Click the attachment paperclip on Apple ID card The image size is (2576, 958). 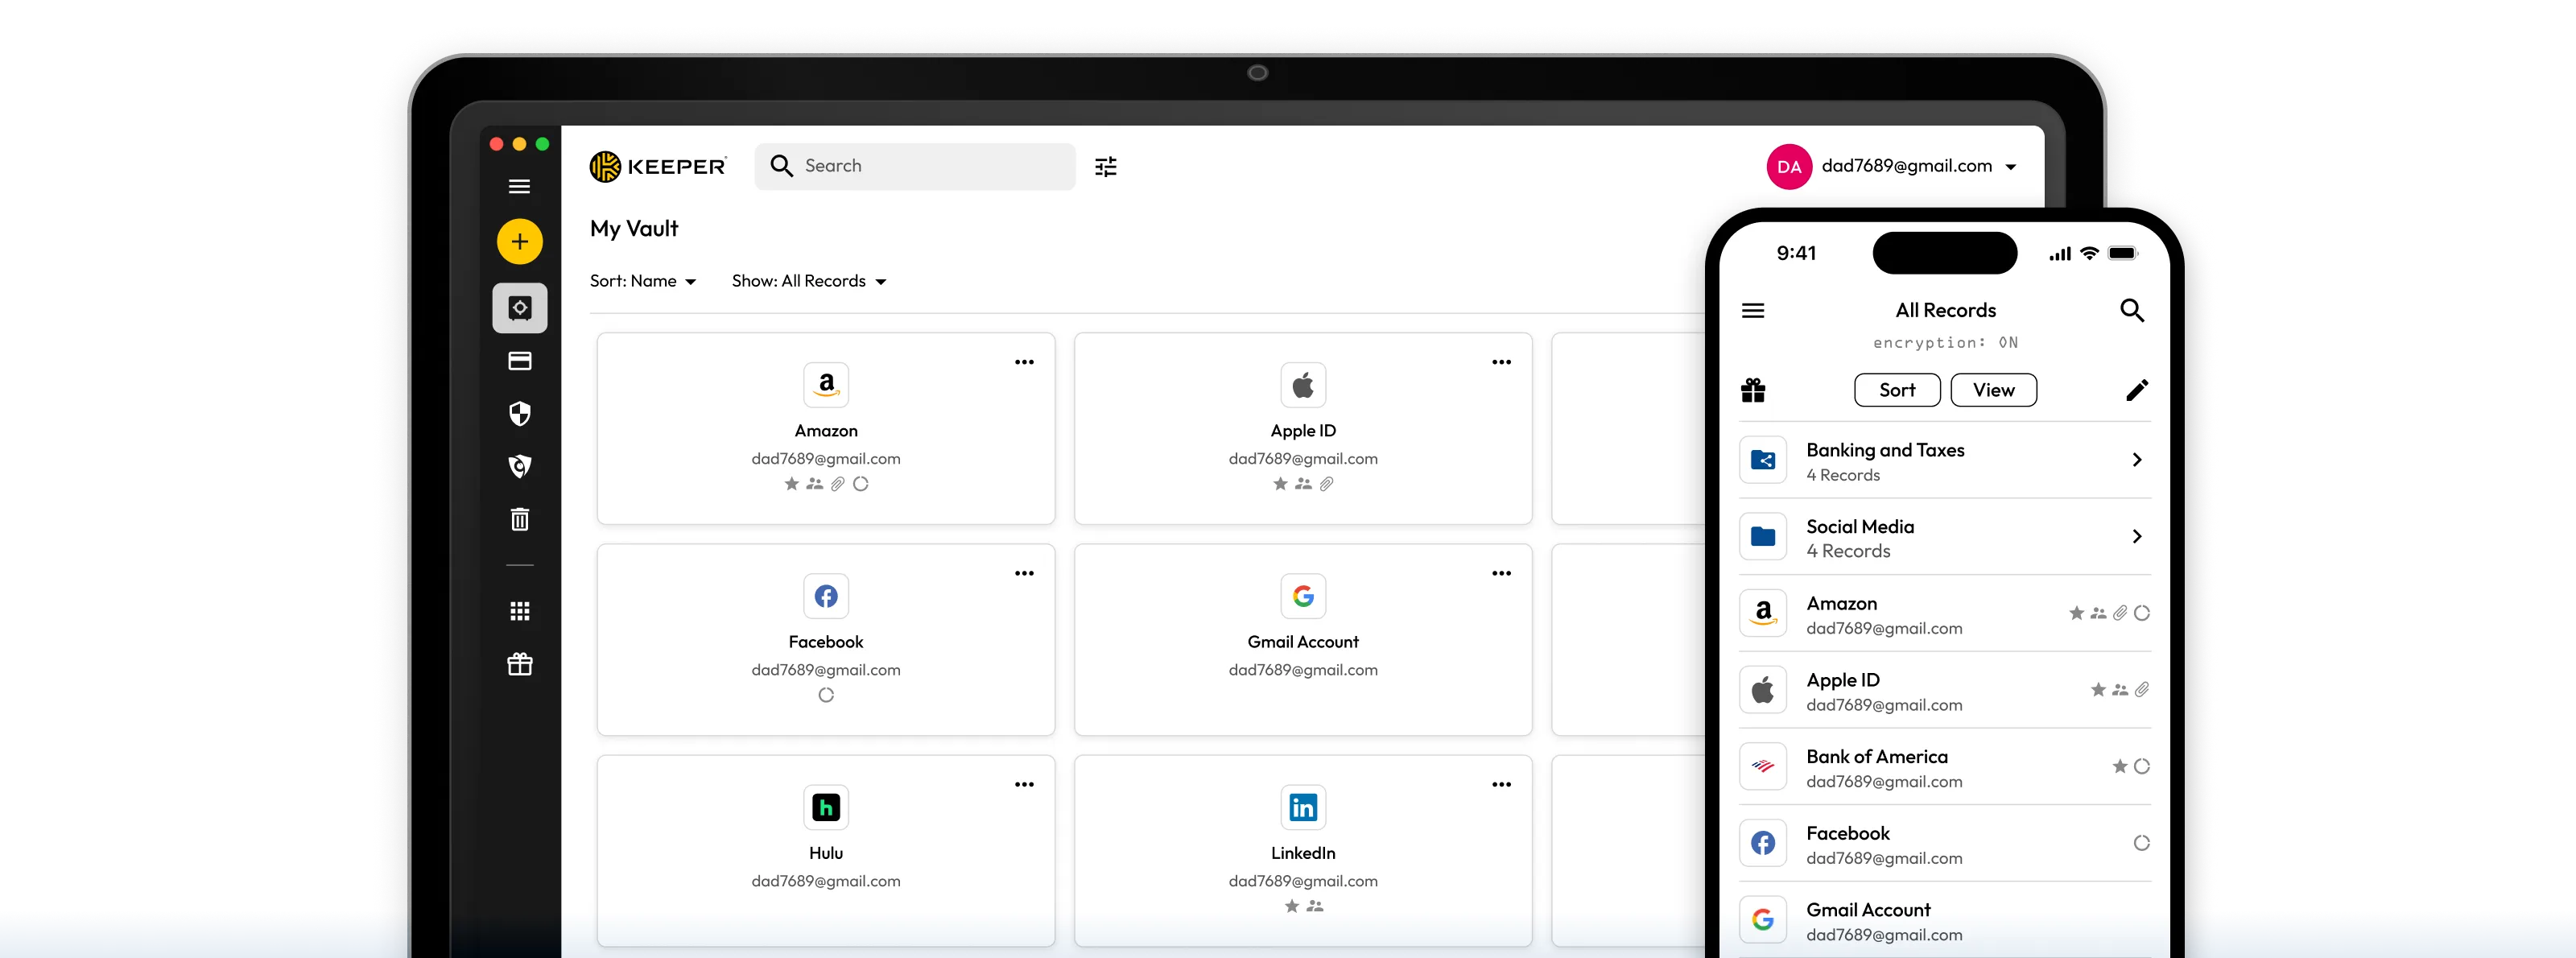(x=1327, y=484)
